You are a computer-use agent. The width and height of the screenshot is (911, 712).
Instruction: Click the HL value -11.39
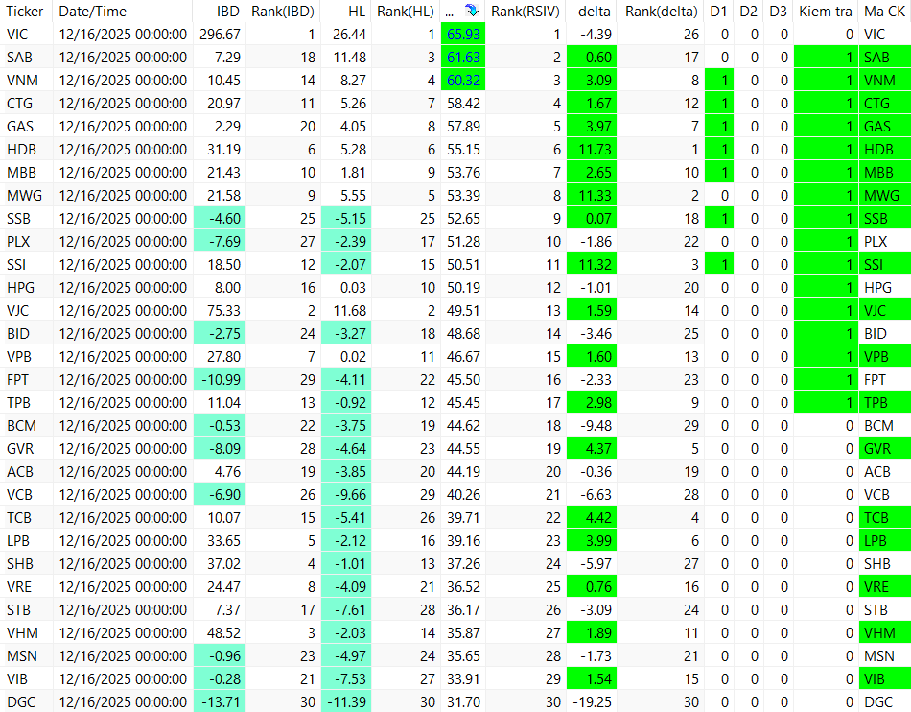pos(346,702)
